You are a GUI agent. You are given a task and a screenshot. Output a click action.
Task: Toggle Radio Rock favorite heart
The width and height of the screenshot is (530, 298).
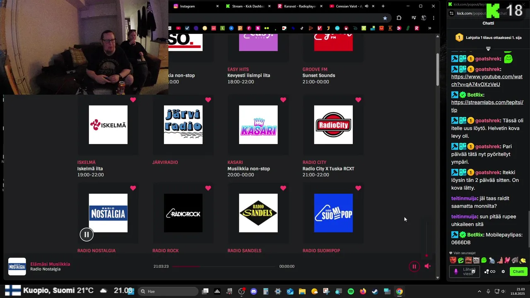click(208, 188)
